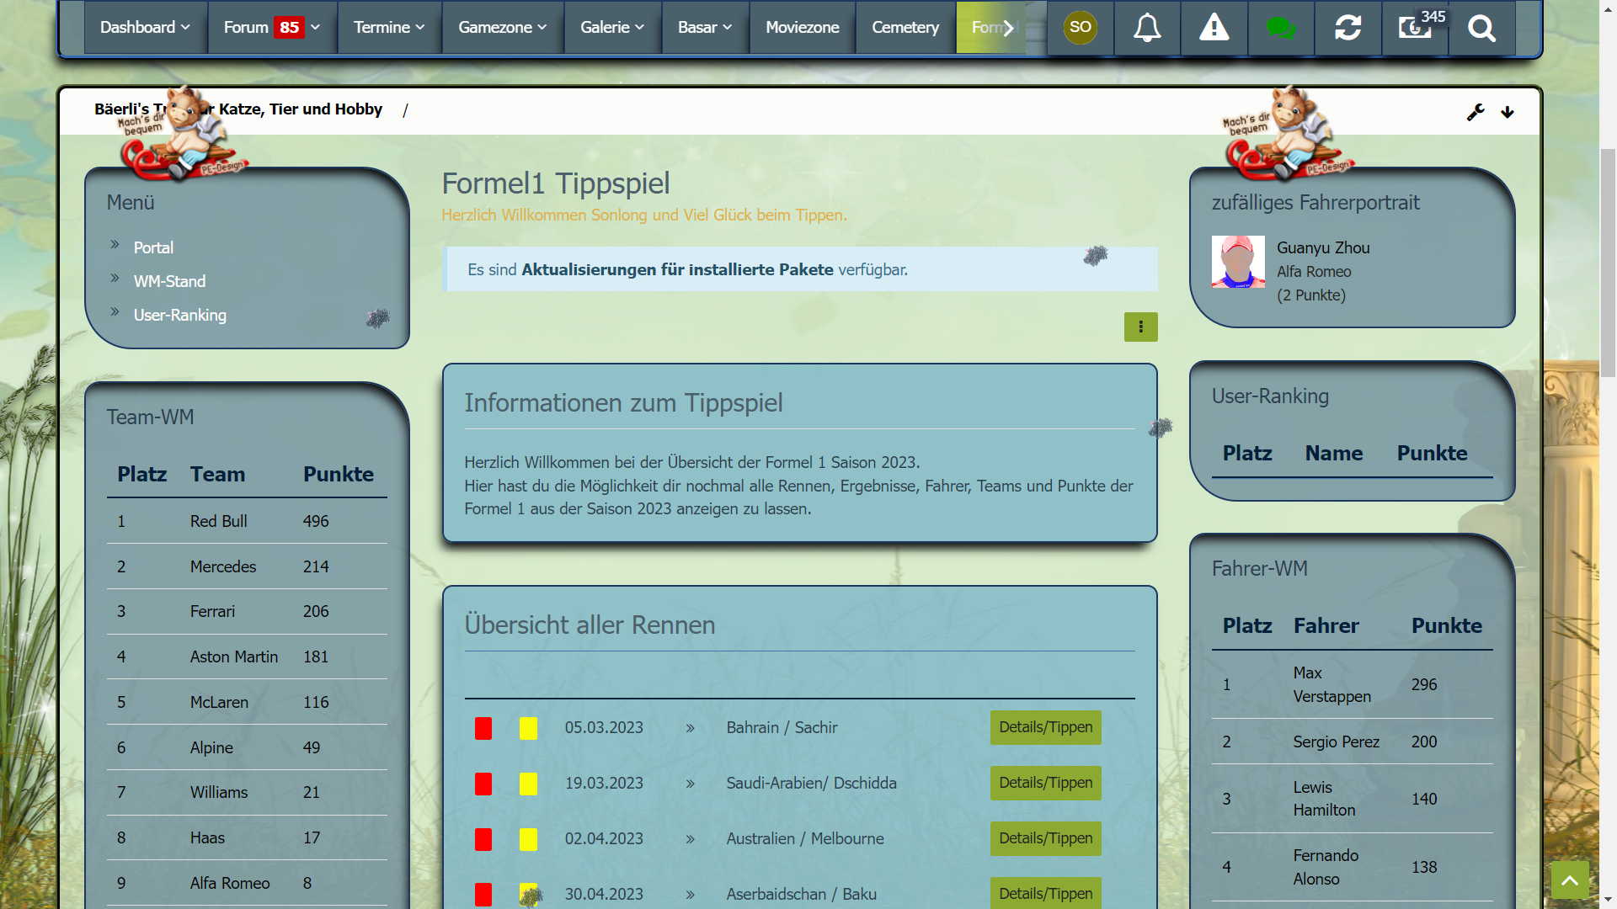Image resolution: width=1617 pixels, height=909 pixels.
Task: Open the Cemetery menu item
Action: (x=905, y=28)
